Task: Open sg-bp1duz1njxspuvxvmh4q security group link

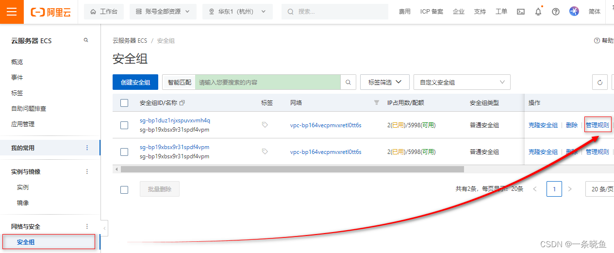Action: [x=175, y=120]
